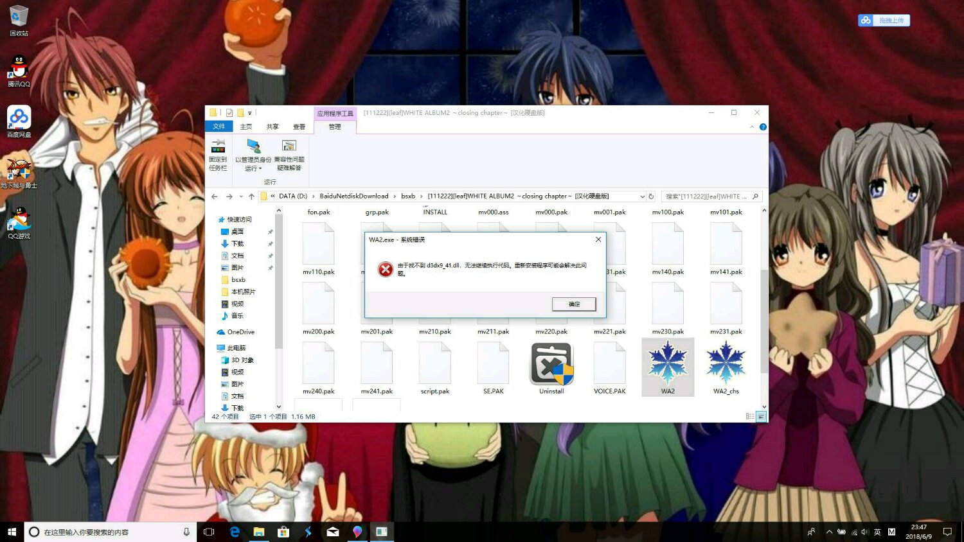Select the WA2_chs application file
964x542 pixels.
pyautogui.click(x=726, y=367)
